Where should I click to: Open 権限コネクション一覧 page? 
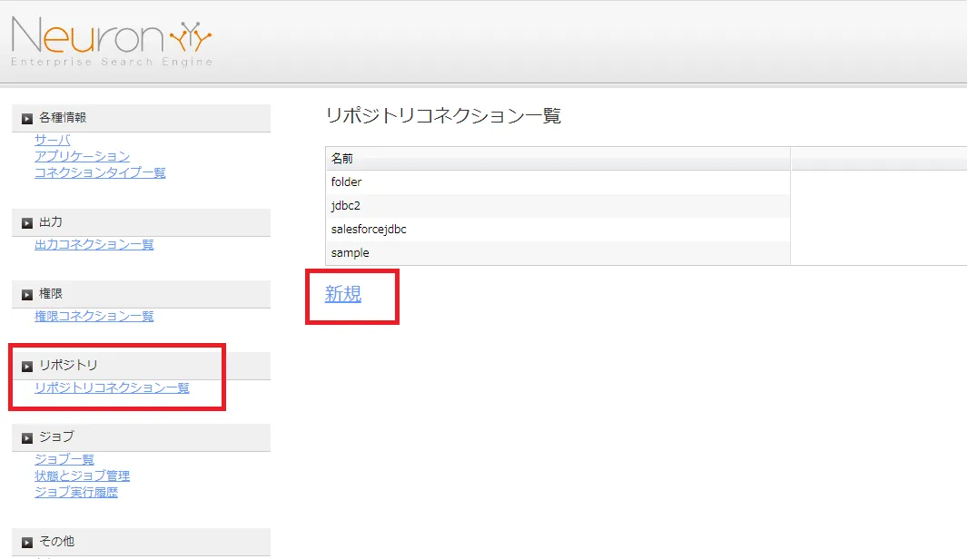(x=94, y=316)
